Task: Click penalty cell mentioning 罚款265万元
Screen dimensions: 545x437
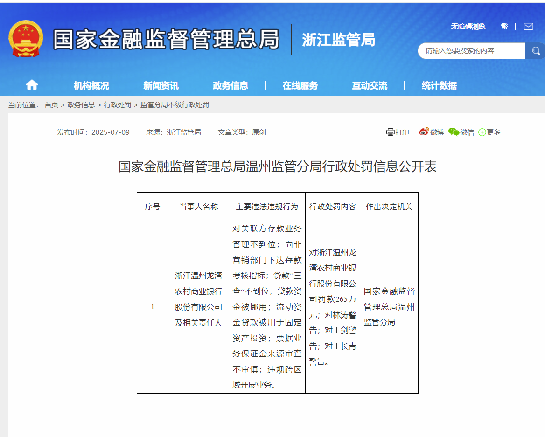Action: pos(333,307)
